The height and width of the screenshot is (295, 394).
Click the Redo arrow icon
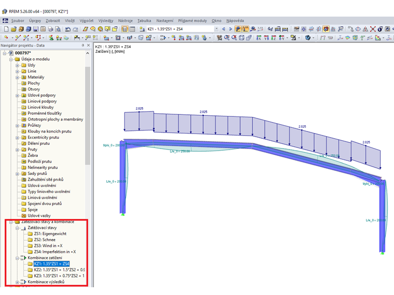pyautogui.click(x=75, y=29)
